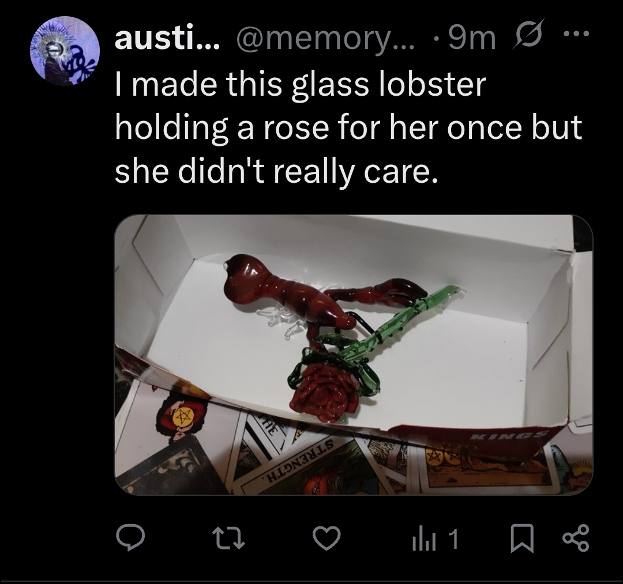Click the view count number 1

point(453,540)
